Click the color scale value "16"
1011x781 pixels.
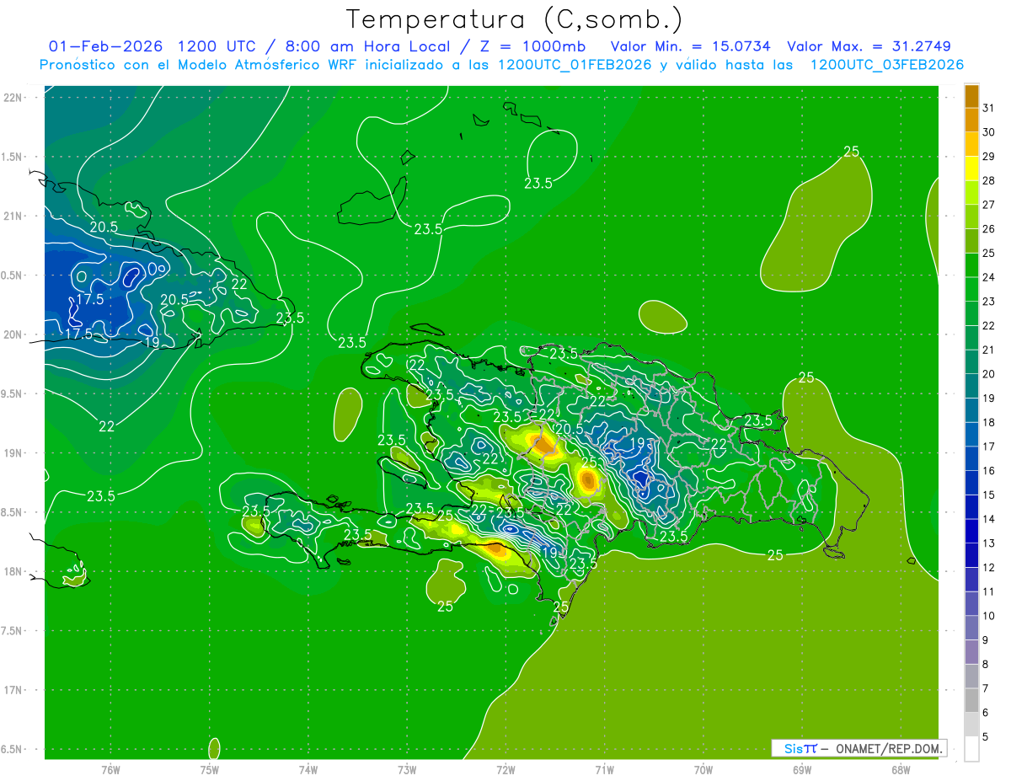click(988, 471)
